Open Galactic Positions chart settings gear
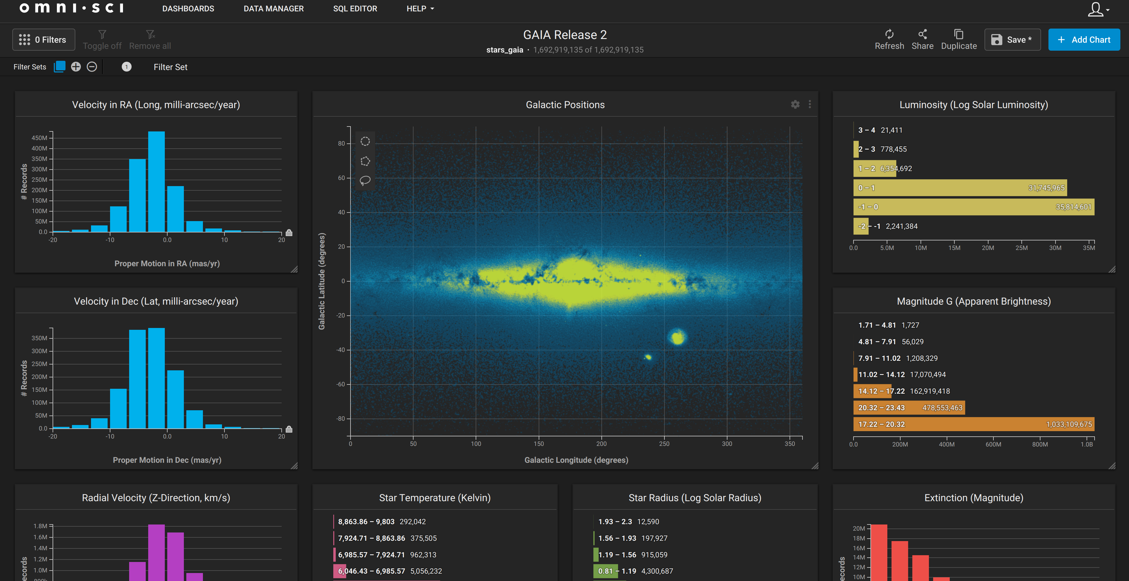This screenshot has height=581, width=1129. pyautogui.click(x=795, y=104)
